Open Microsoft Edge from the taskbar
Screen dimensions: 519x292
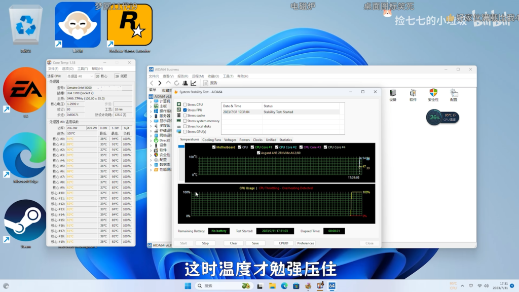pos(284,286)
